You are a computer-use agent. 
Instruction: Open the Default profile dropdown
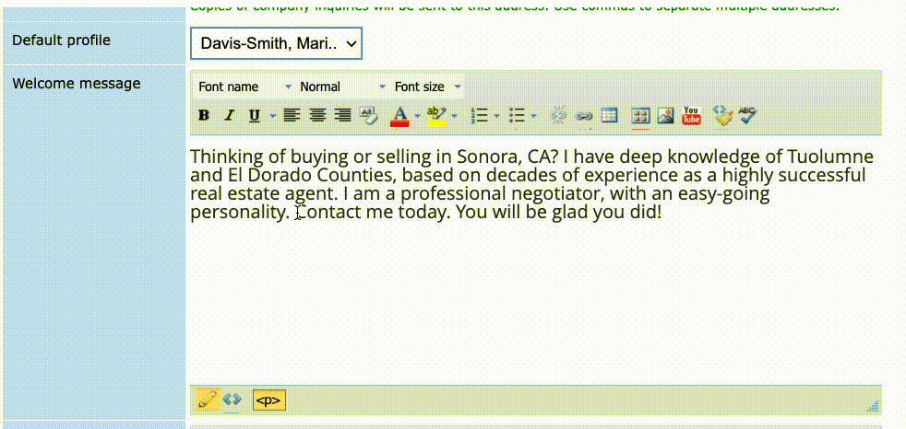[x=276, y=43]
